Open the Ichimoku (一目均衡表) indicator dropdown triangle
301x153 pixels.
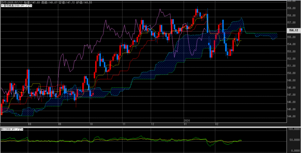point(28,5)
